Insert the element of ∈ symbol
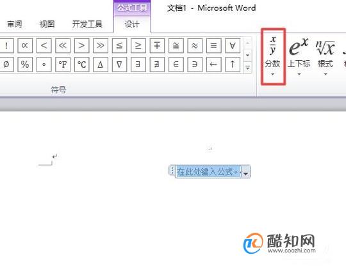 click(176, 65)
